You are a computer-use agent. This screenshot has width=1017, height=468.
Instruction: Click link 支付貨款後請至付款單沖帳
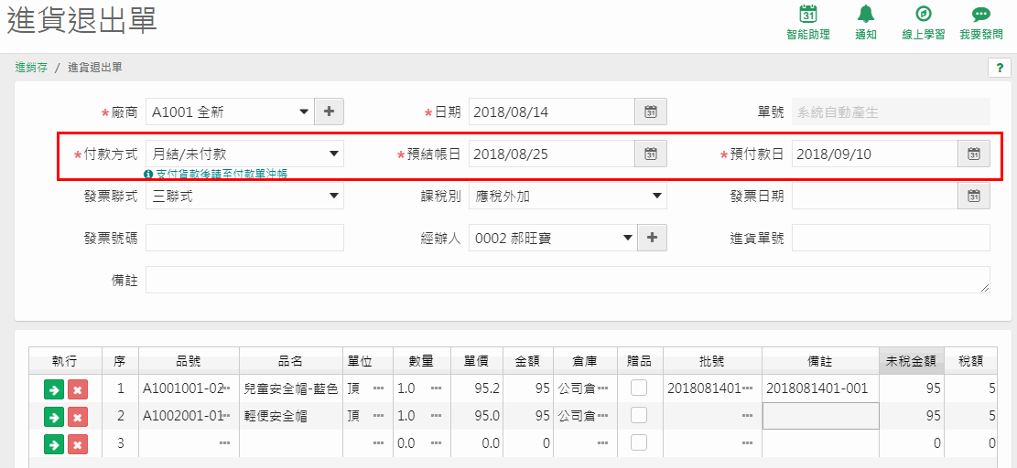pos(221,174)
